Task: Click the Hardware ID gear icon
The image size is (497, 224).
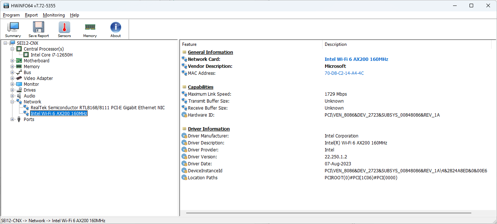Action: (x=184, y=115)
